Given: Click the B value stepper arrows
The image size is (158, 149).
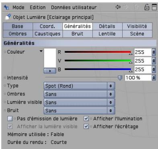Looking at the screenshot, I should click(x=154, y=70).
